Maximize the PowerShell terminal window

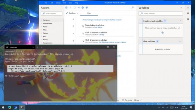point(108,47)
